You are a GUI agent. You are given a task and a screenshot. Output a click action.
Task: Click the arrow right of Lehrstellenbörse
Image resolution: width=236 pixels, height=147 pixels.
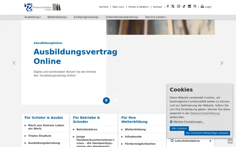[210, 141]
